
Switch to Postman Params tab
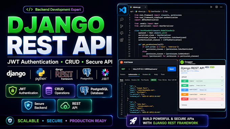(x=123, y=74)
